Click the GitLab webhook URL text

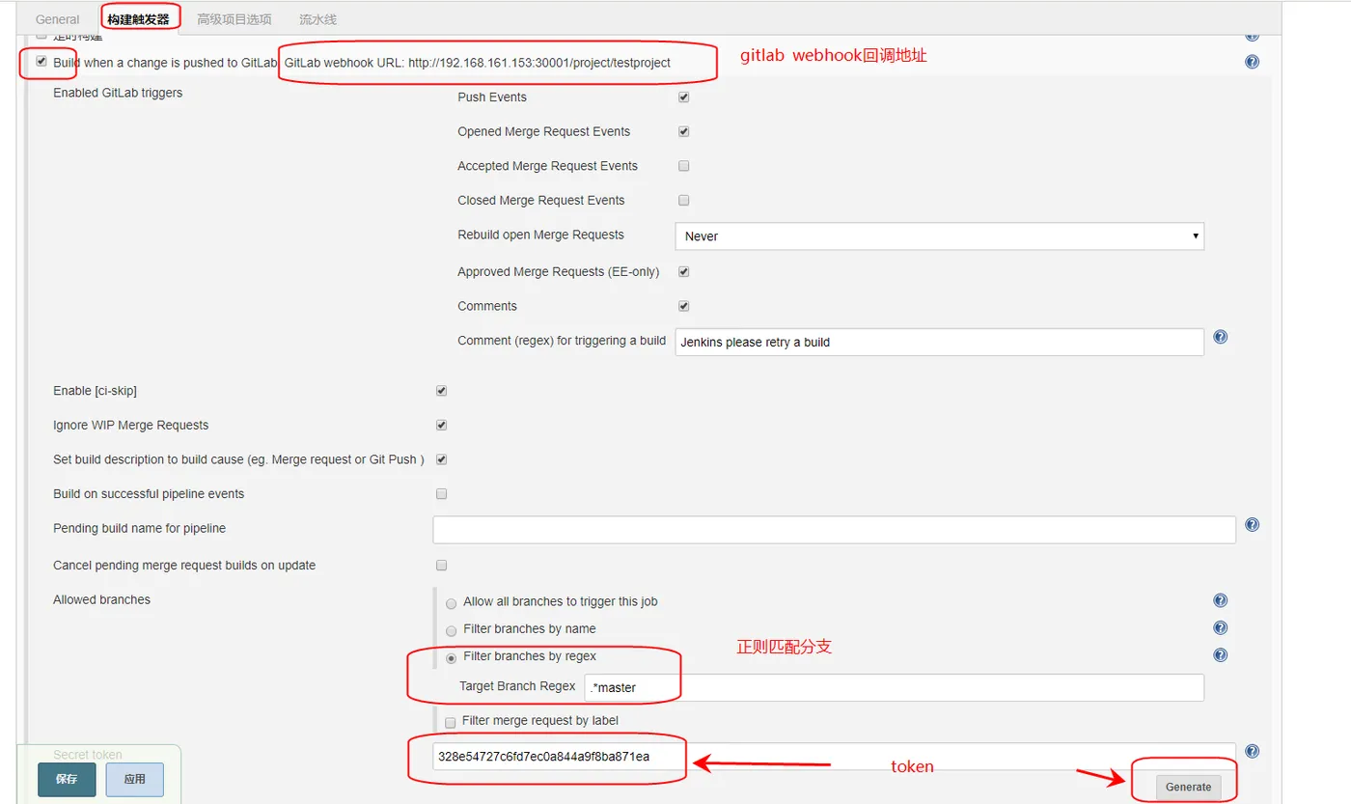click(478, 63)
